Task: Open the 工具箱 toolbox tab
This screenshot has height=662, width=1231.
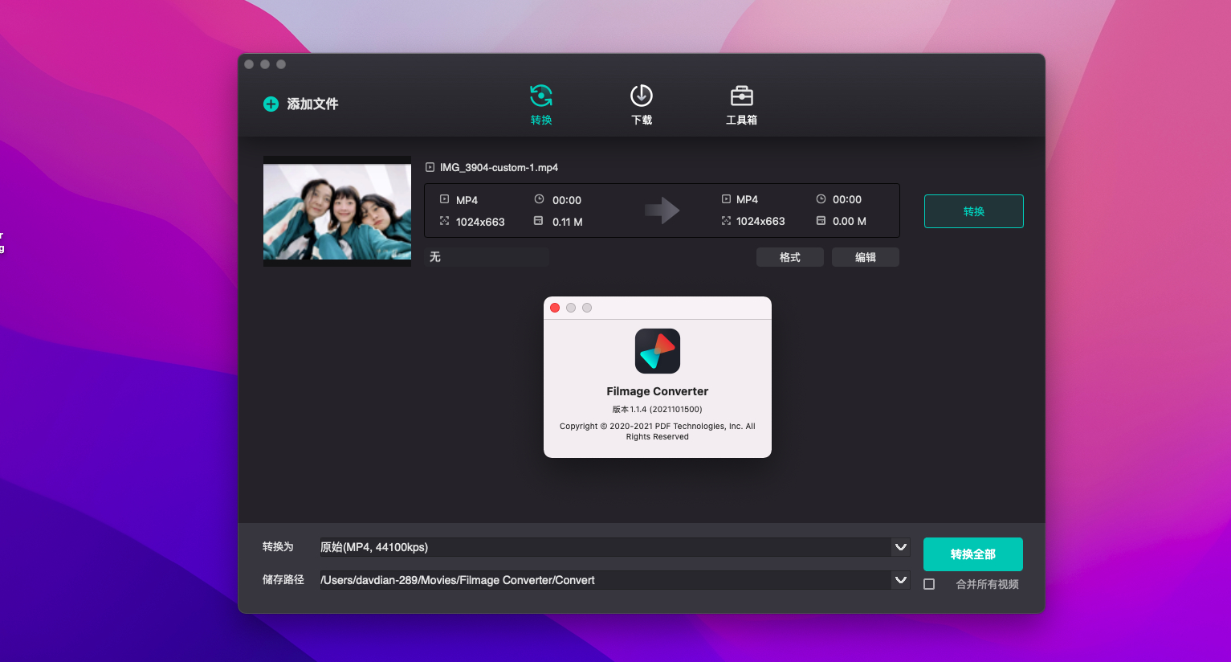Action: [x=741, y=105]
